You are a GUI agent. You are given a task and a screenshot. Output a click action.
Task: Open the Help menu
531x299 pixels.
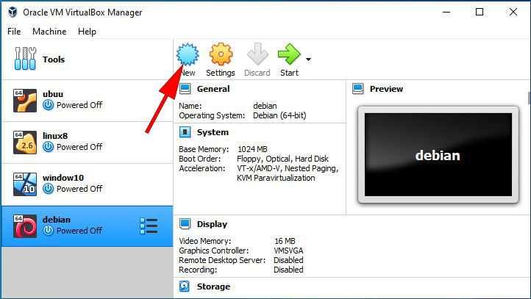point(87,32)
